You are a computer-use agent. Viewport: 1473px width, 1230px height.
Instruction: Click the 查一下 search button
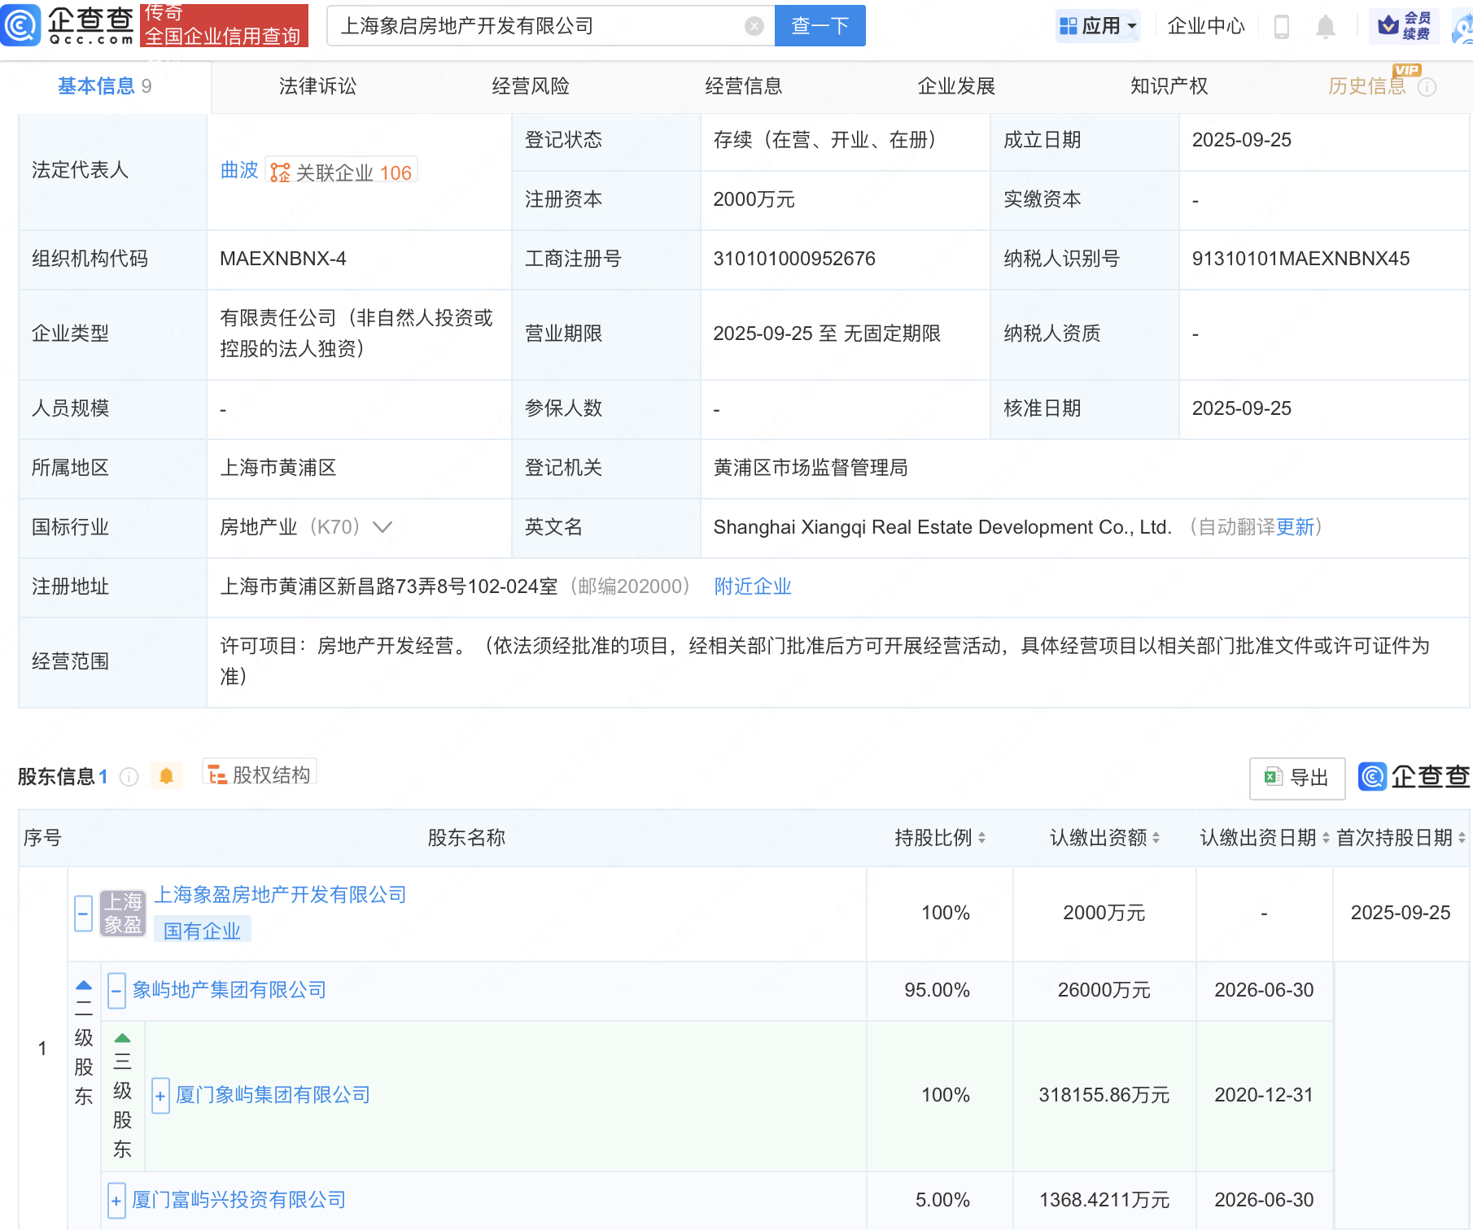coord(820,26)
